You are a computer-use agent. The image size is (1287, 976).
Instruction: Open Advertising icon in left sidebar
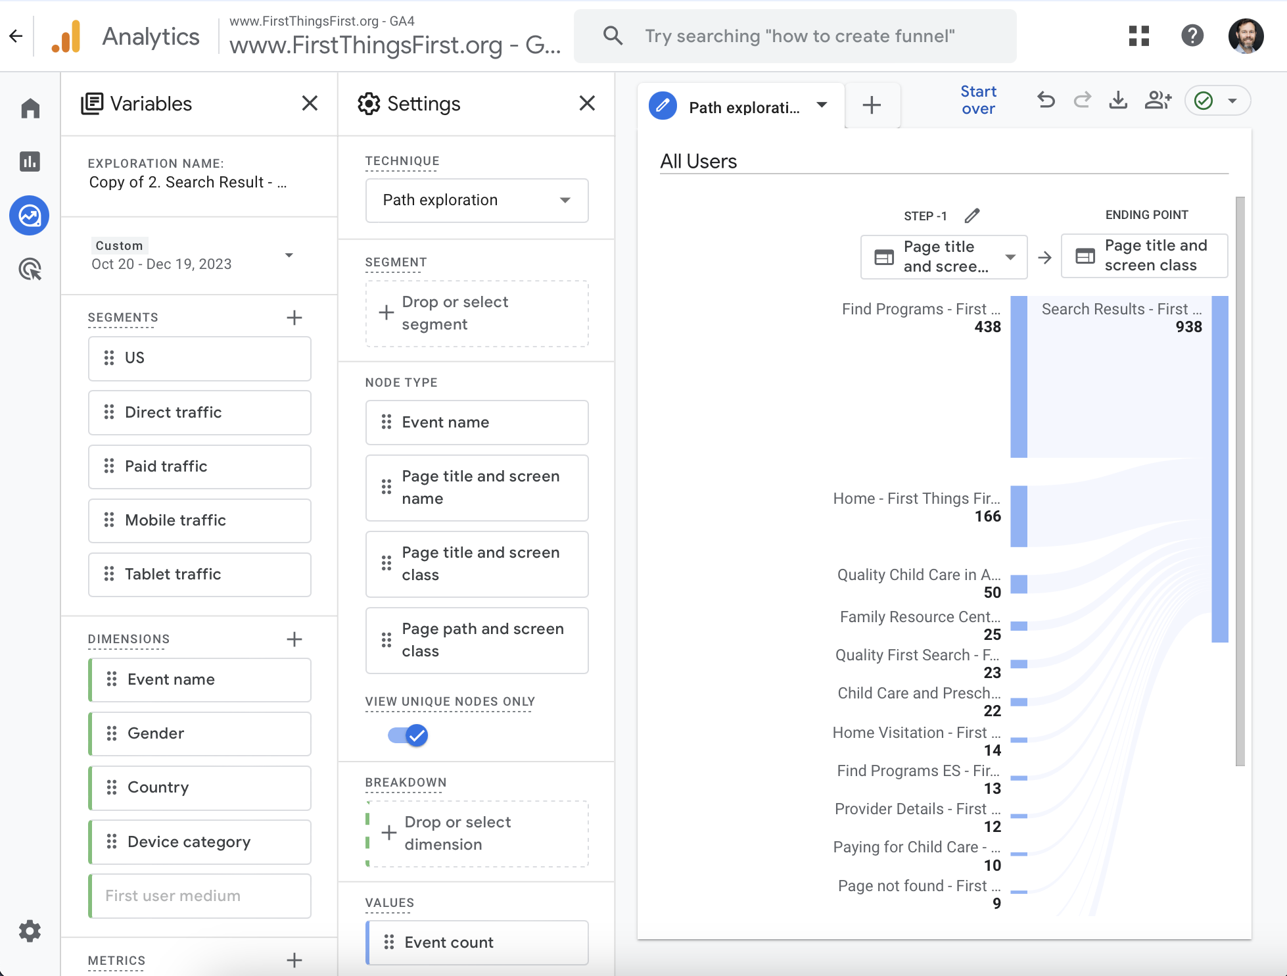tap(30, 269)
